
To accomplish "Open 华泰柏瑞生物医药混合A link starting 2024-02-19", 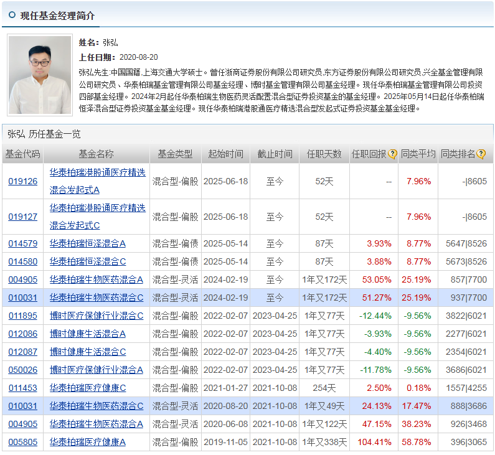I will tap(97, 279).
